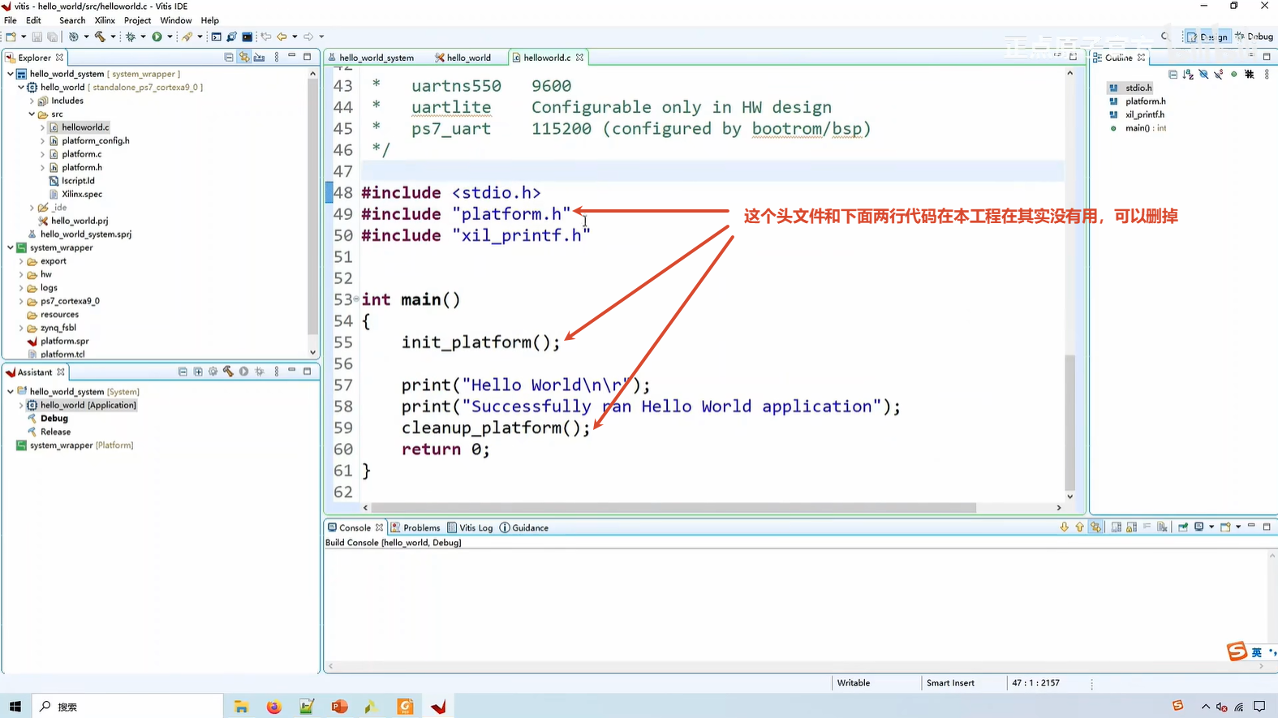Open dropdown arrow next to New icon
The width and height of the screenshot is (1278, 718).
point(24,37)
